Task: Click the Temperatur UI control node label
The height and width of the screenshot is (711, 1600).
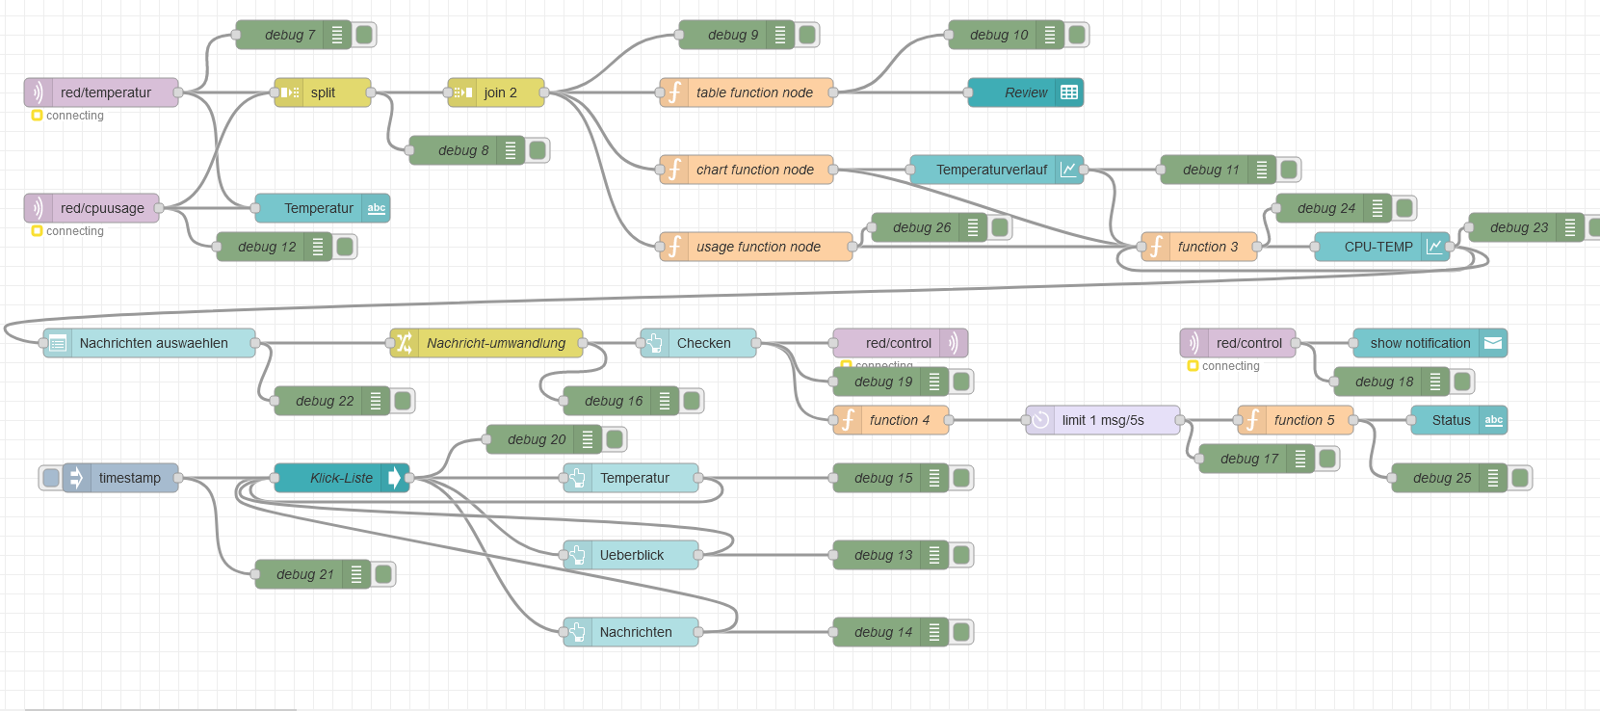Action: pos(634,478)
